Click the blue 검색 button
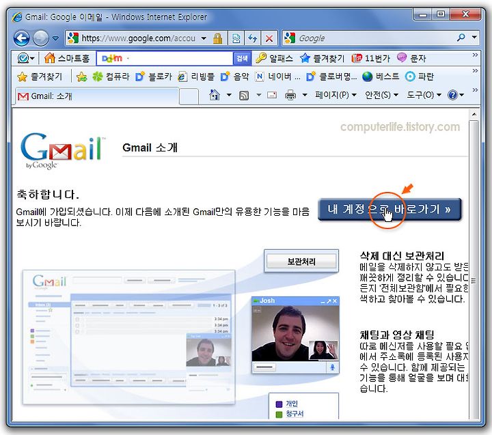Screen dimensions: 492x435 (242, 58)
